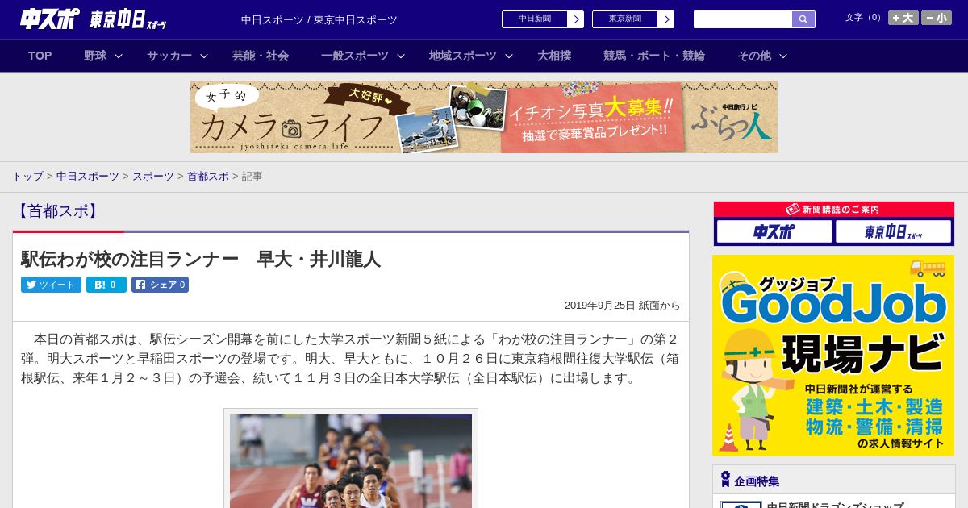The width and height of the screenshot is (968, 508).
Task: Click the 文字 (0) size label
Action: 864,18
